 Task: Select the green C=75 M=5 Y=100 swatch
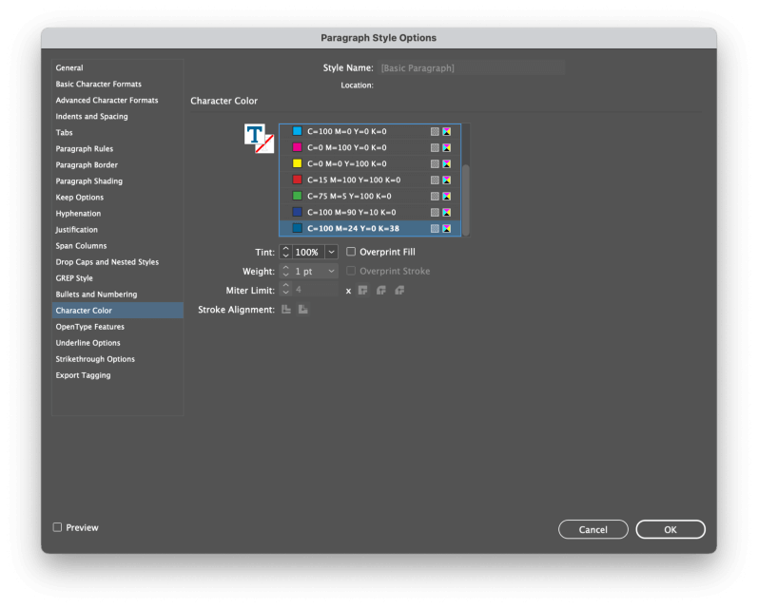[x=349, y=196]
